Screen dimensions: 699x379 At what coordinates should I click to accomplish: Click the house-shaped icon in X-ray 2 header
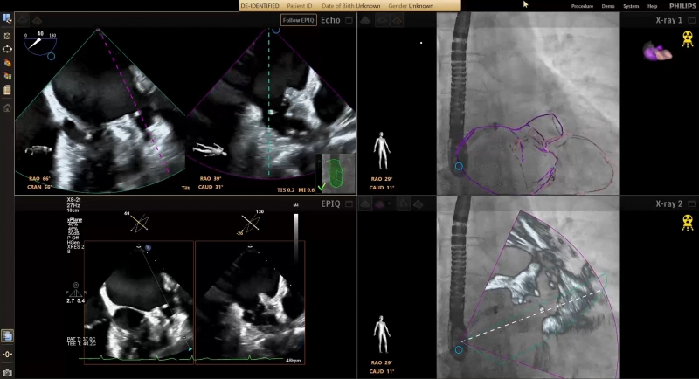[x=403, y=204]
